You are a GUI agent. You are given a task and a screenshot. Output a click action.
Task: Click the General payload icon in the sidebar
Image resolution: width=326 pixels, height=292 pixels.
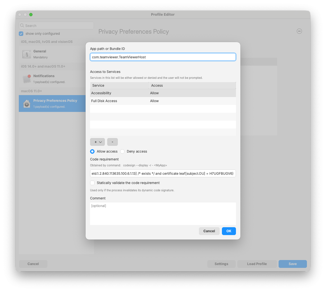coord(27,54)
